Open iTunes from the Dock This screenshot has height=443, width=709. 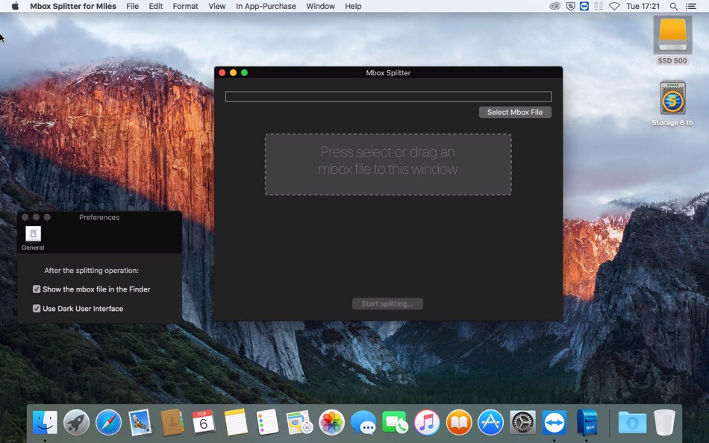click(427, 422)
